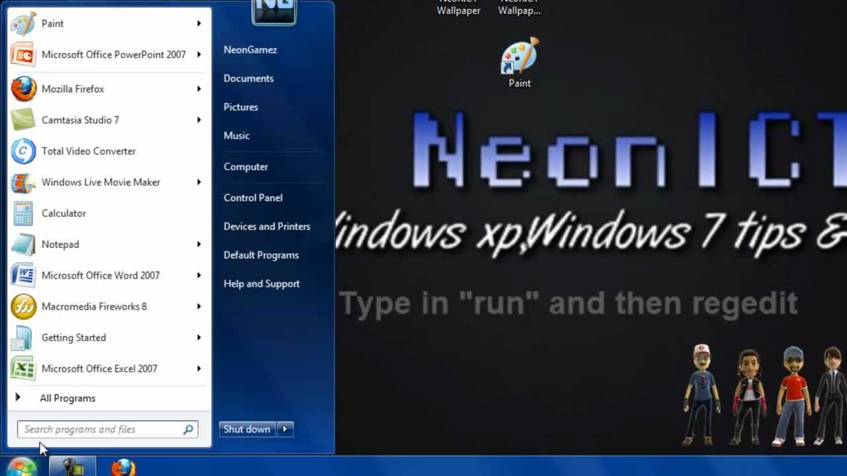
Task: Click the magnifier icon in search box
Action: [189, 429]
